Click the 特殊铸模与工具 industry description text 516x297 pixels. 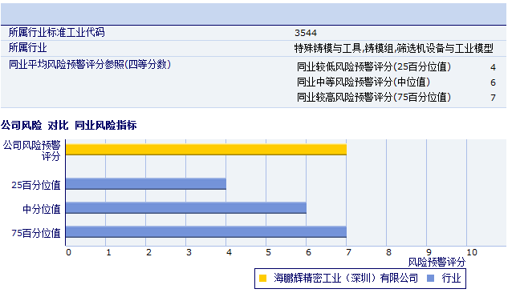point(393,49)
